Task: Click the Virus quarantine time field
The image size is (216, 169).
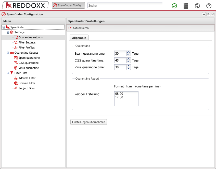Action: 120,67
